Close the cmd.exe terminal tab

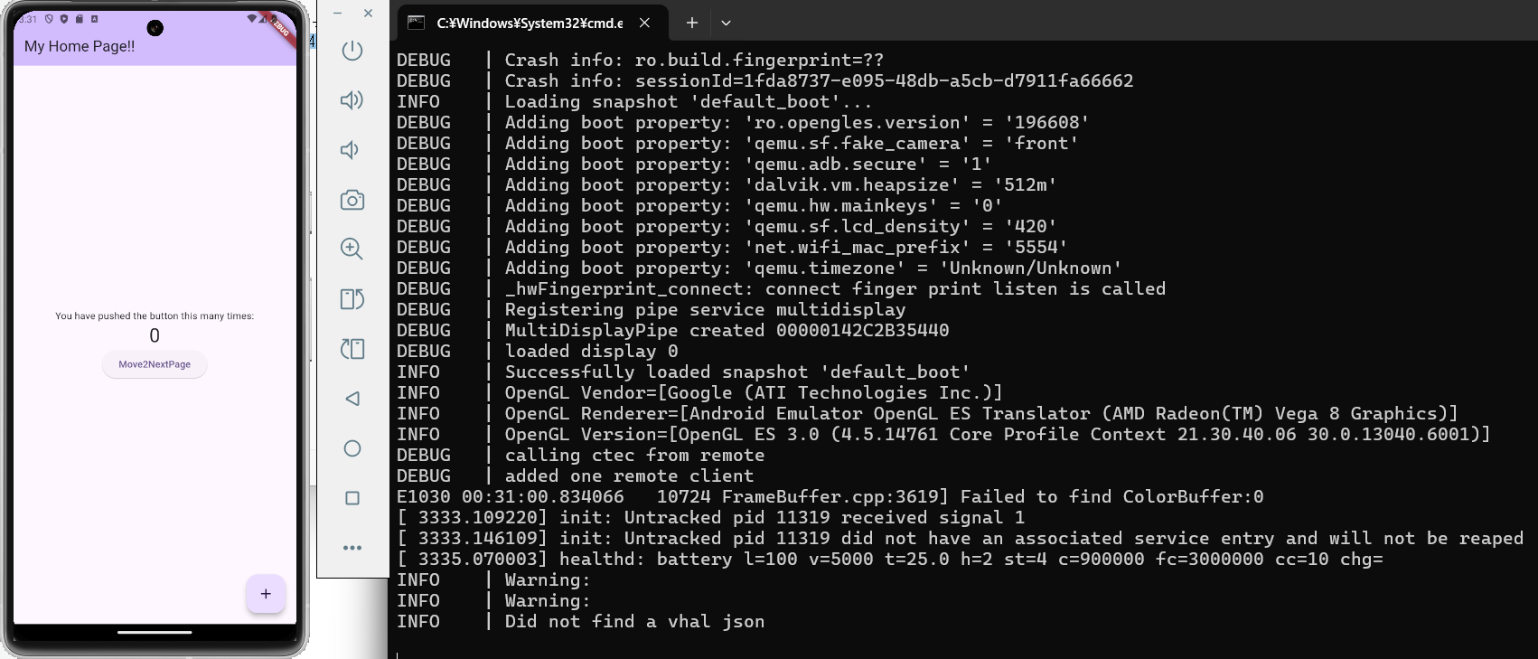point(643,23)
